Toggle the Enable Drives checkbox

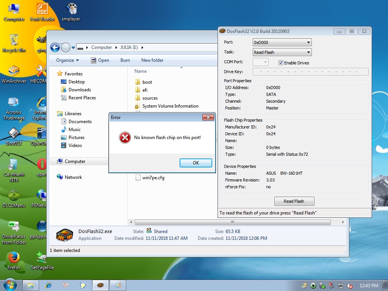[281, 63]
